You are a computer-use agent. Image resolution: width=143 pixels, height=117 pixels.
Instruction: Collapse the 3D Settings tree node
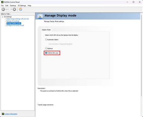[2, 17]
